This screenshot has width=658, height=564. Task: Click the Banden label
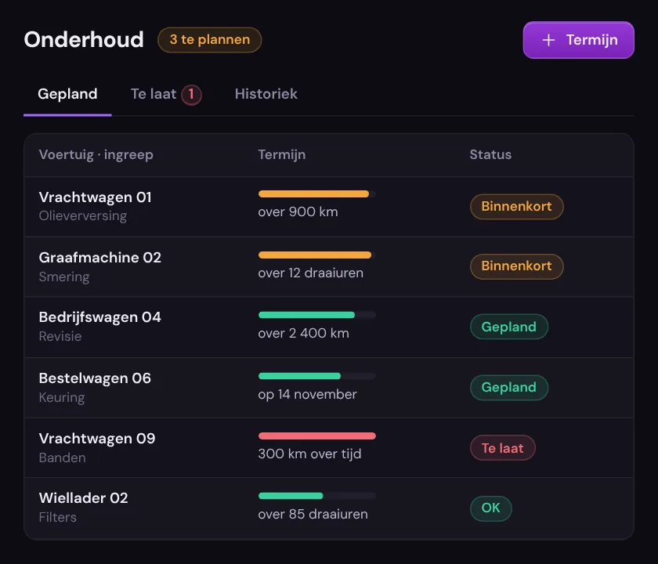coord(62,457)
